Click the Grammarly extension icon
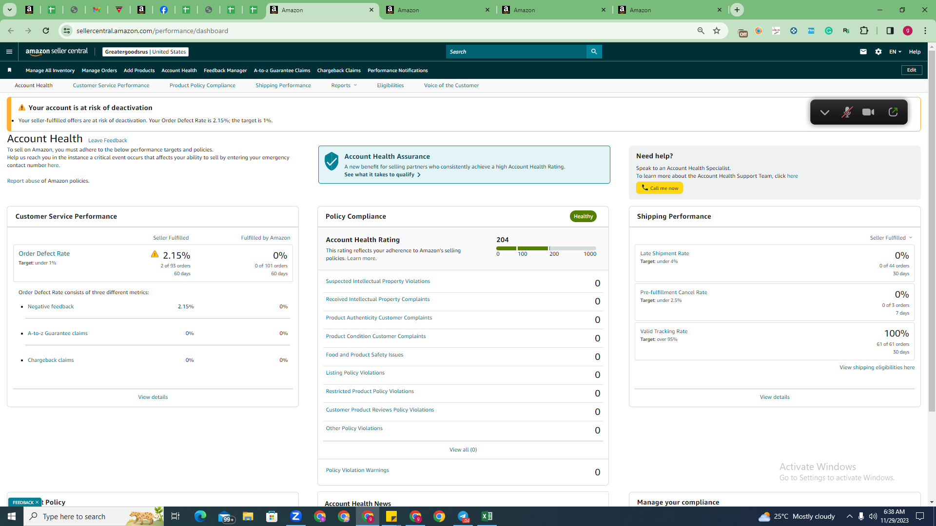The width and height of the screenshot is (936, 526). coord(829,31)
